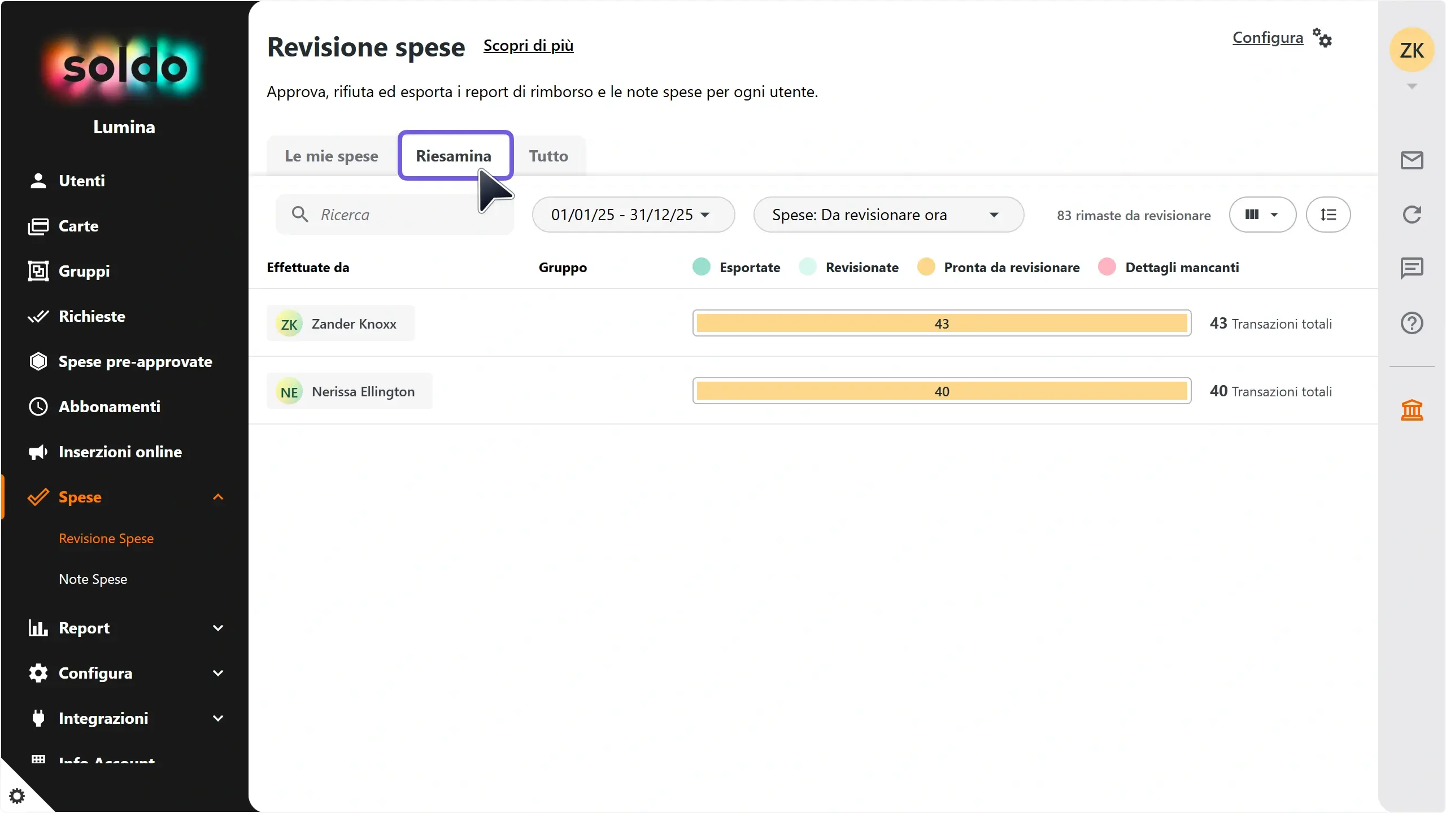The height and width of the screenshot is (813, 1446).
Task: Click the row density list icon button
Action: pos(1328,215)
